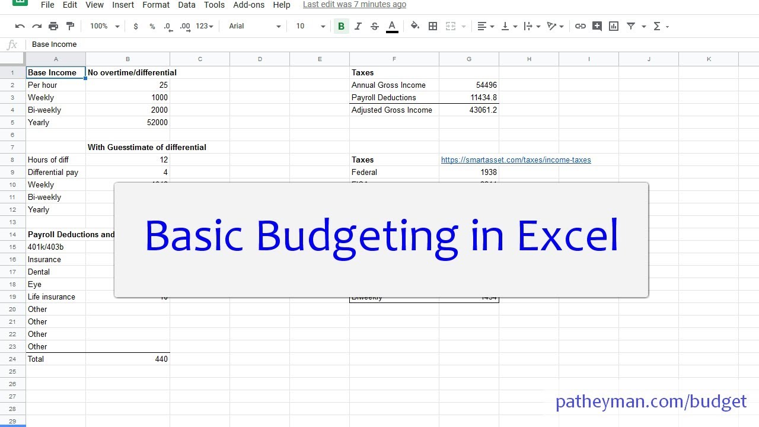The height and width of the screenshot is (427, 759).
Task: Toggle Strikethrough formatting
Action: [x=375, y=26]
